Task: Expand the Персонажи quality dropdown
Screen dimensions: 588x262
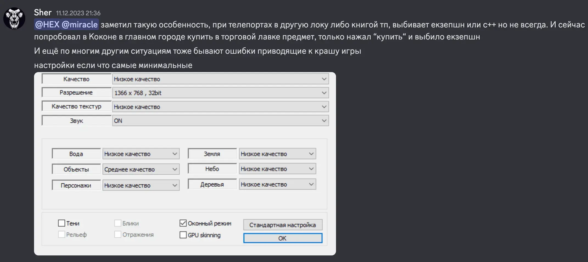Action: tap(141, 185)
